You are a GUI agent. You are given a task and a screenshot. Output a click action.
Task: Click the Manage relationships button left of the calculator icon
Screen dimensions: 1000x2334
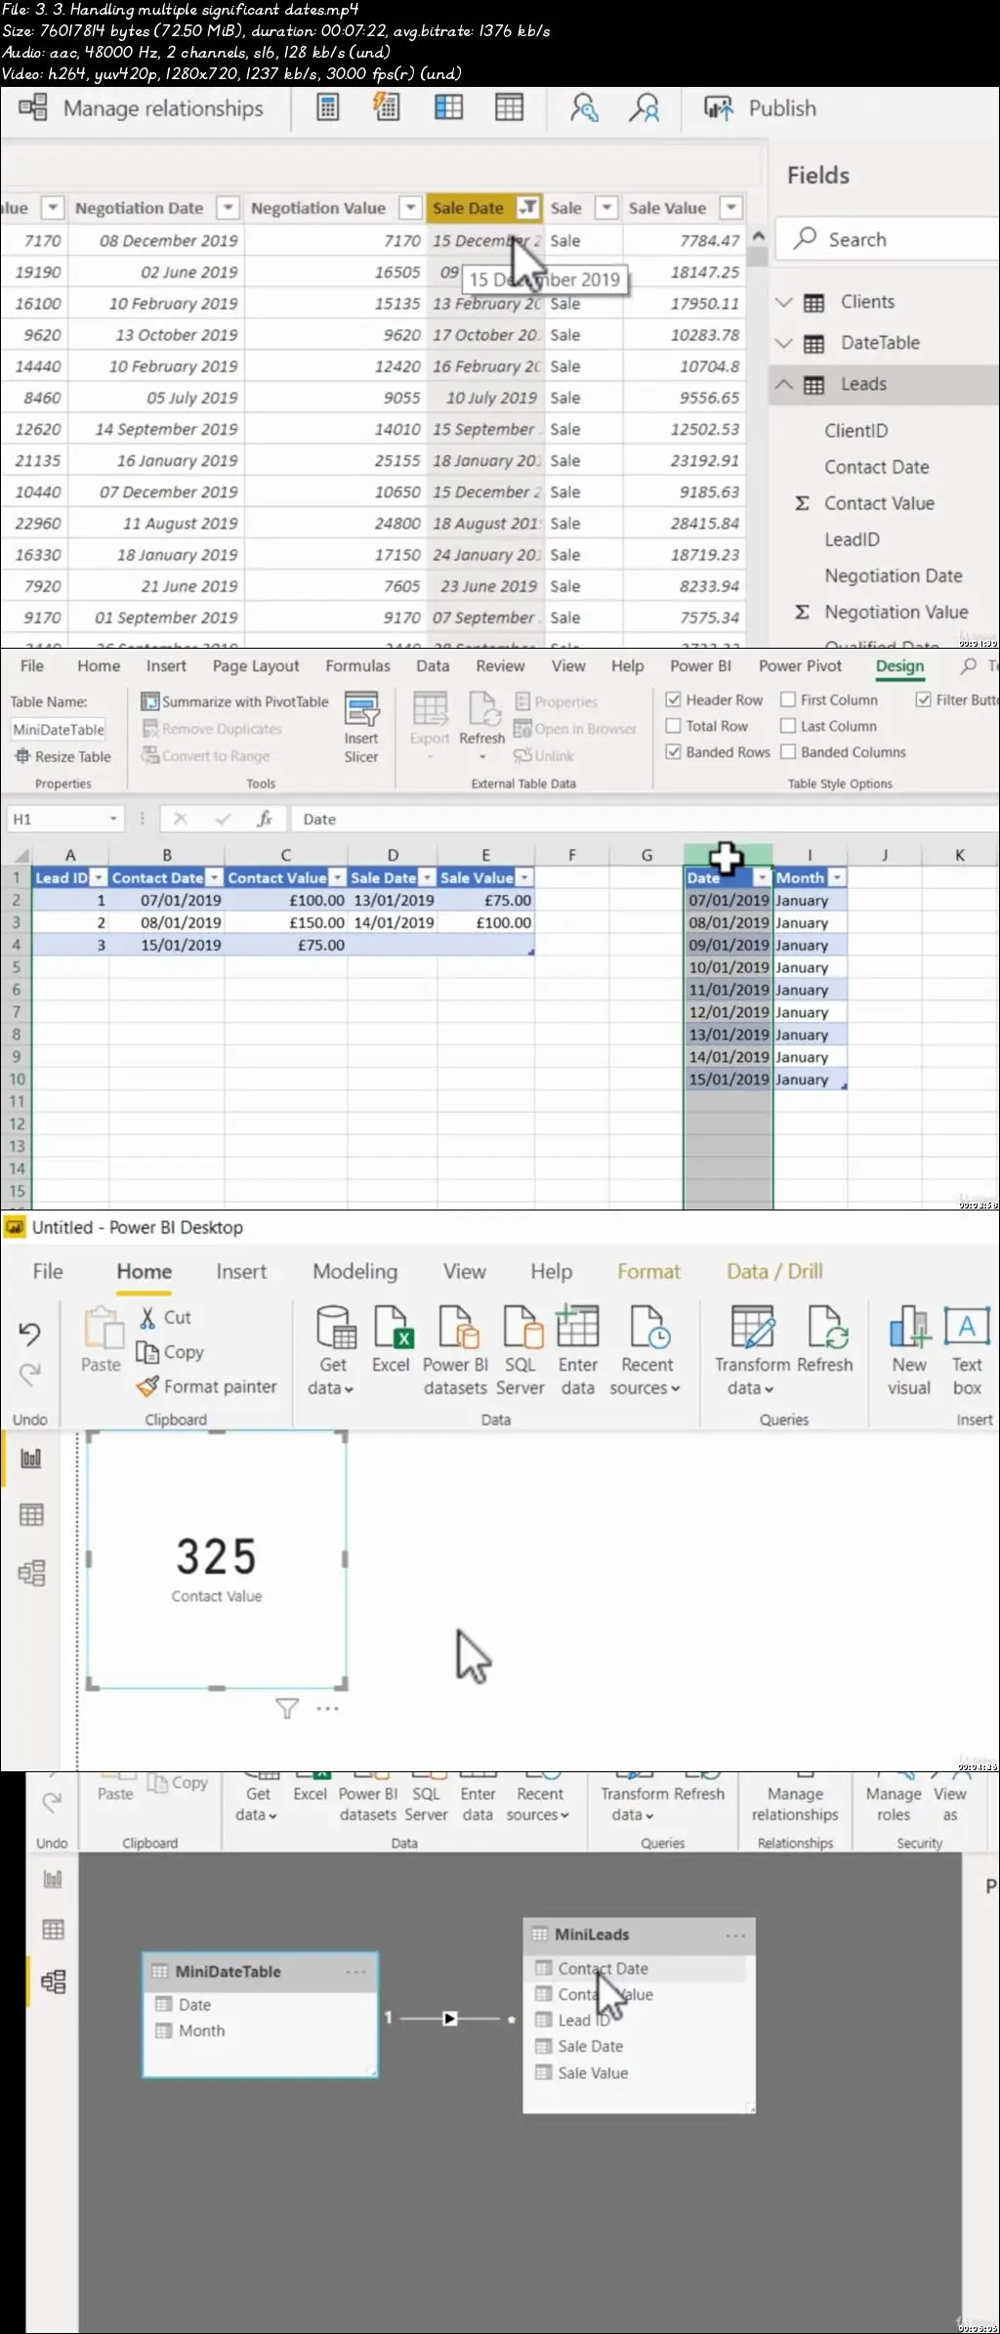click(x=142, y=108)
